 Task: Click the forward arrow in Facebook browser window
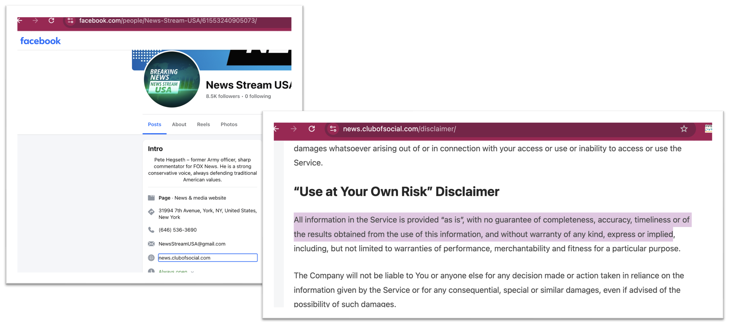click(35, 21)
